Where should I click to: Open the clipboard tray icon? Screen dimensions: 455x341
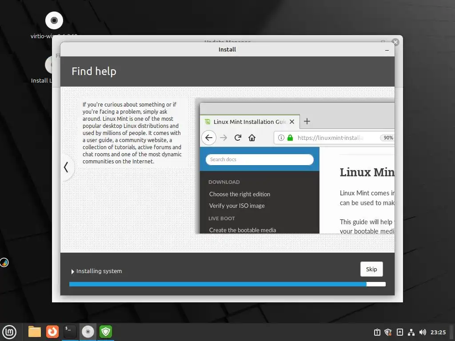pyautogui.click(x=377, y=332)
